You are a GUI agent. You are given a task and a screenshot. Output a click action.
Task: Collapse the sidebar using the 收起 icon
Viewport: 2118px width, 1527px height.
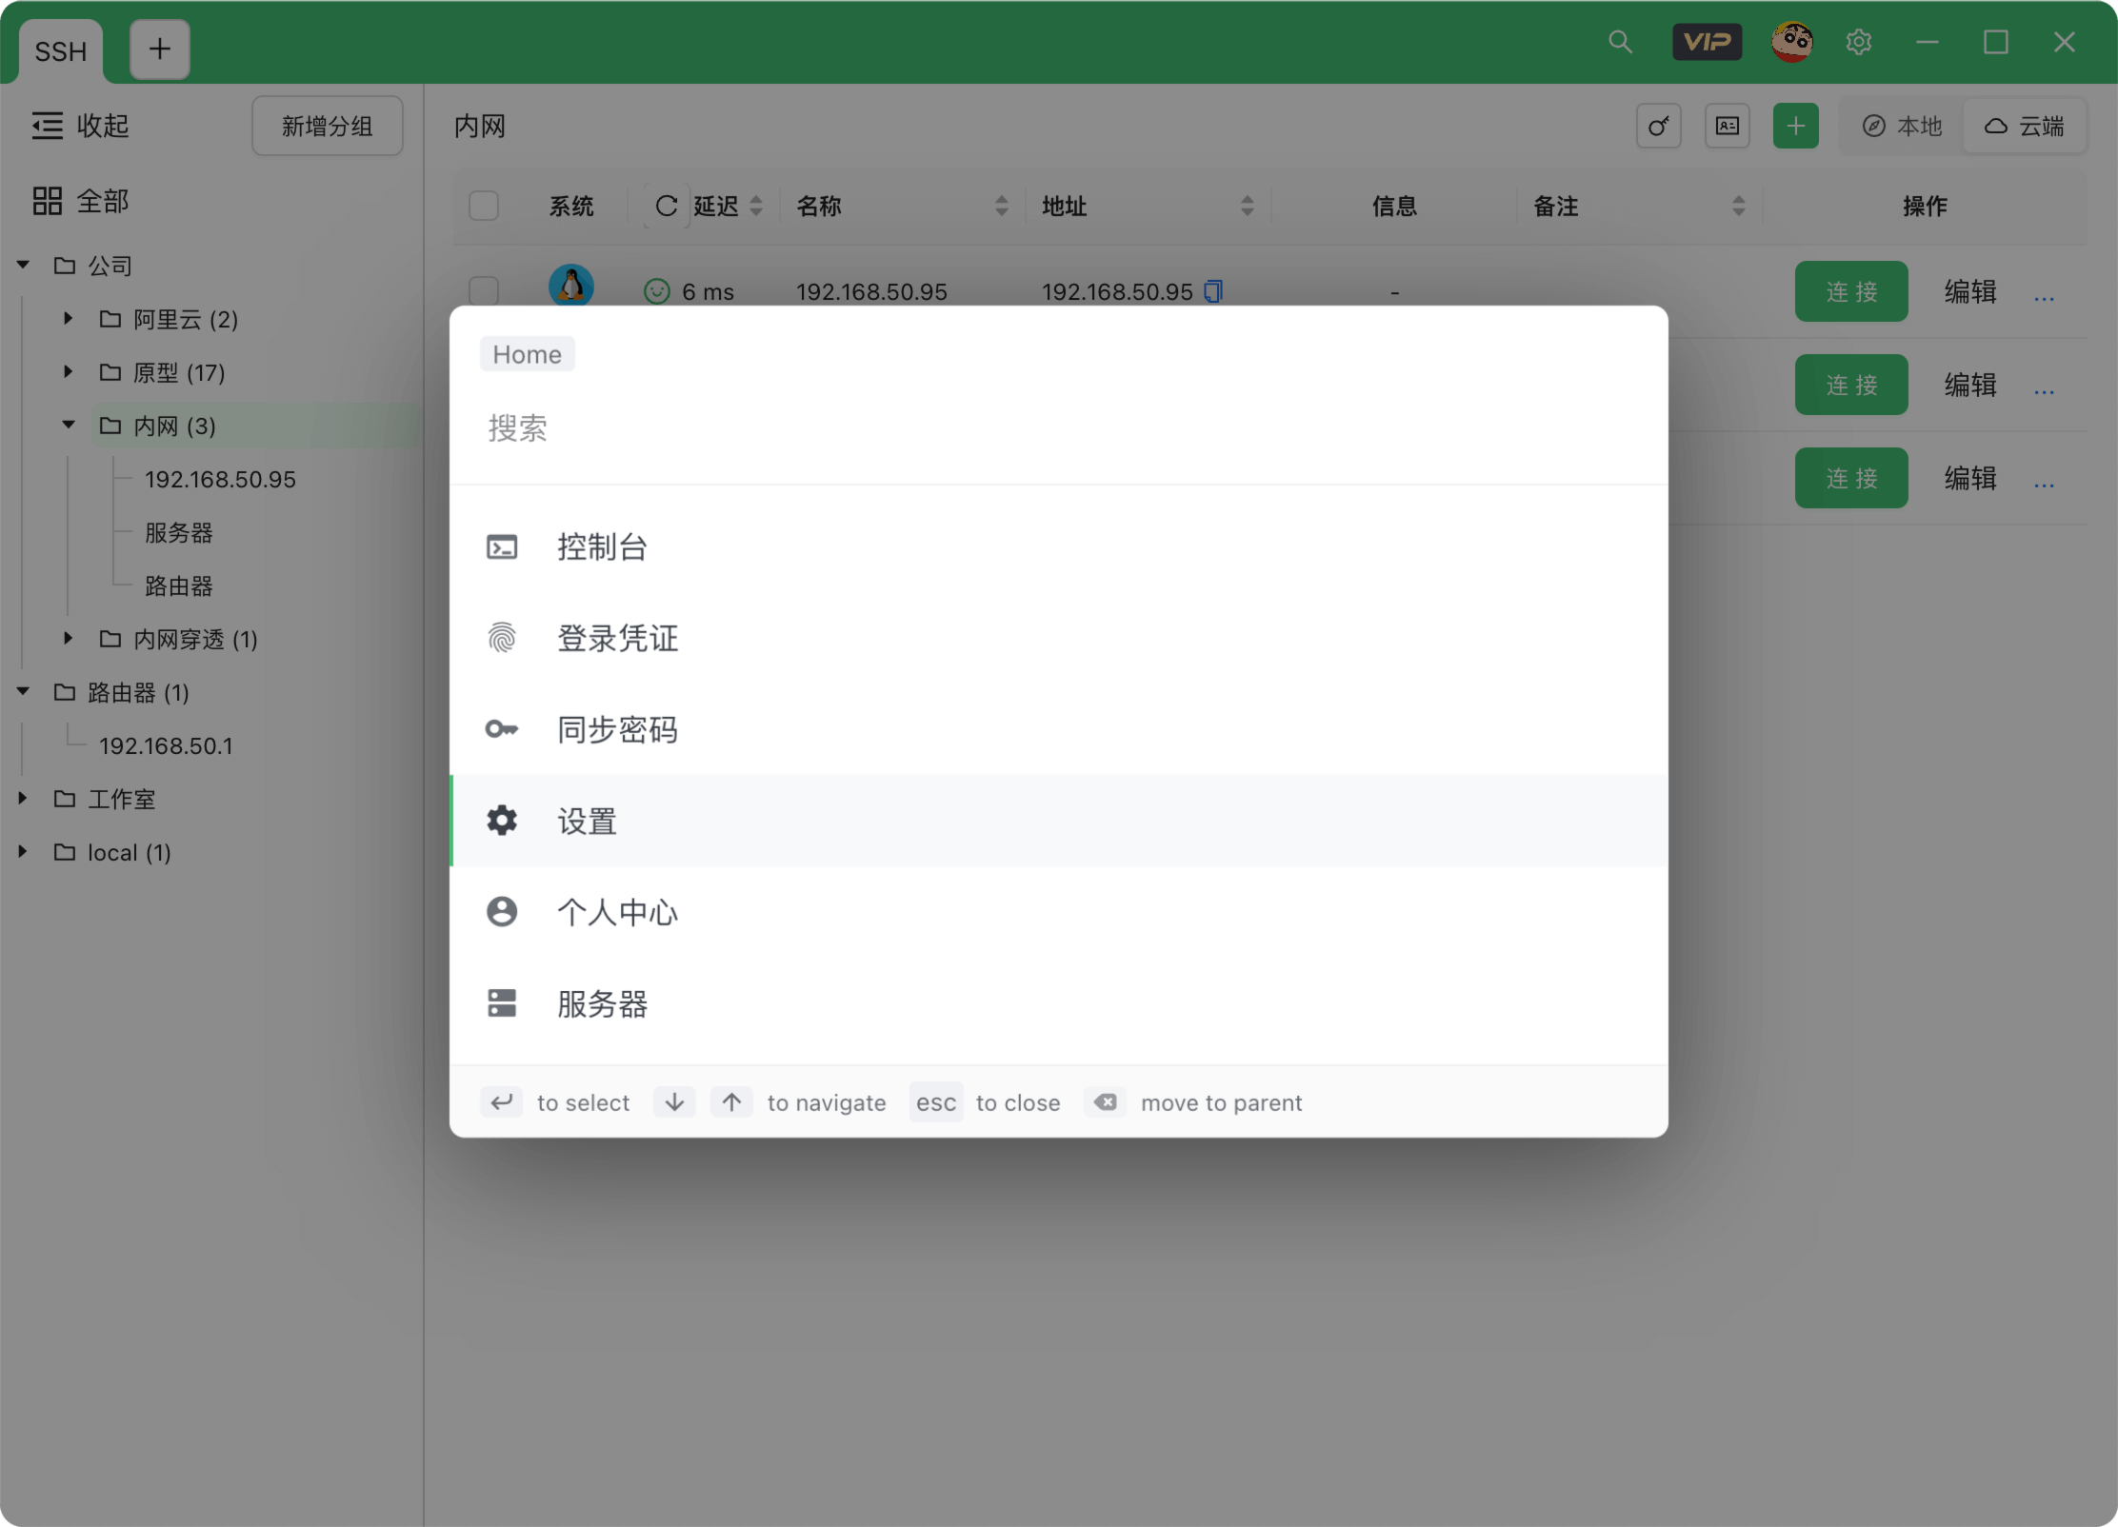tap(46, 125)
